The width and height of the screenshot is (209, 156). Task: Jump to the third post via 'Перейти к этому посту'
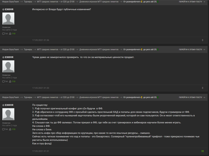[x=192, y=97]
